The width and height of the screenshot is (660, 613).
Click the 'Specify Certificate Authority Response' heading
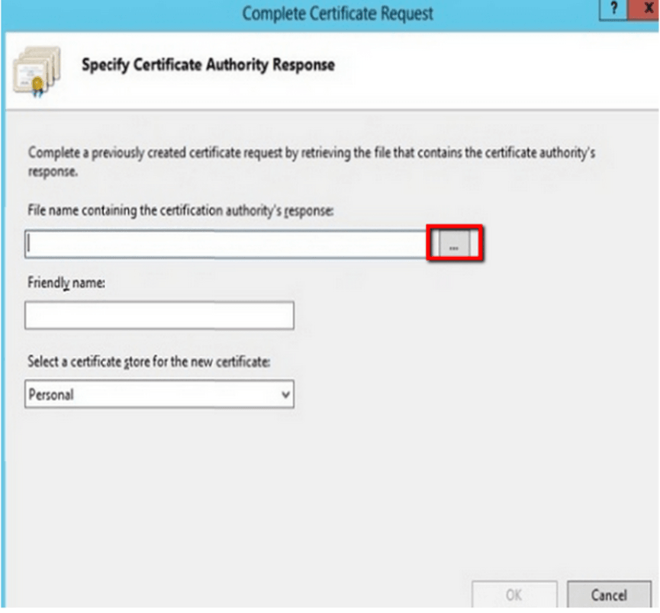click(208, 66)
